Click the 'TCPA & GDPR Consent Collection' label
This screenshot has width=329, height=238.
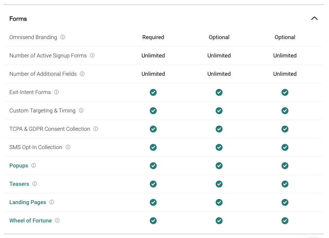click(50, 129)
